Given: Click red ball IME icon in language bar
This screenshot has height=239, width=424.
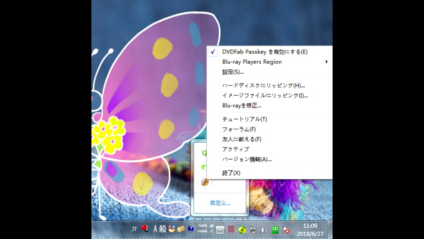Looking at the screenshot, I should tap(144, 228).
